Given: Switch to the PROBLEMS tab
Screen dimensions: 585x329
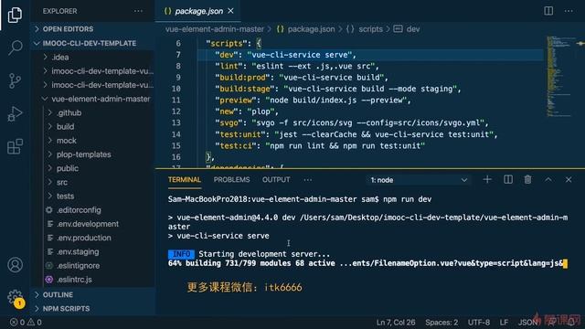Looking at the screenshot, I should point(231,180).
